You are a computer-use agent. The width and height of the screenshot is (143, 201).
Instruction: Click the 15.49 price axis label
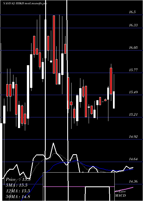coord(133,92)
